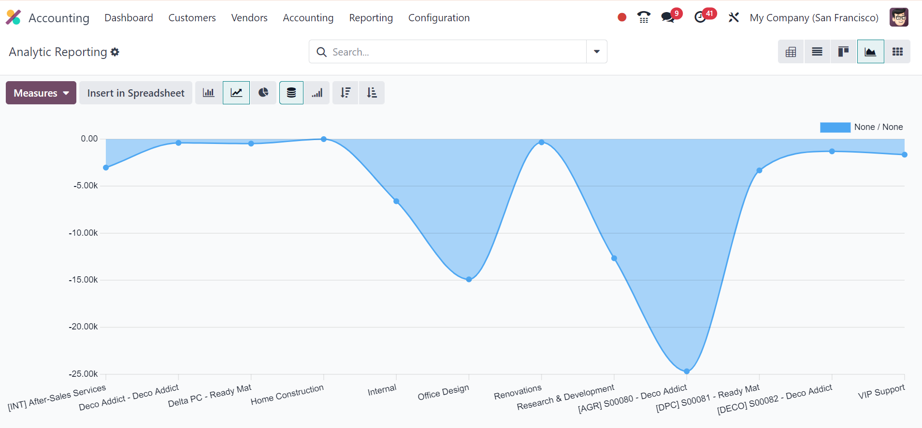Click the Analytic Reporting breadcrumb title
This screenshot has width=922, height=428.
pos(58,52)
